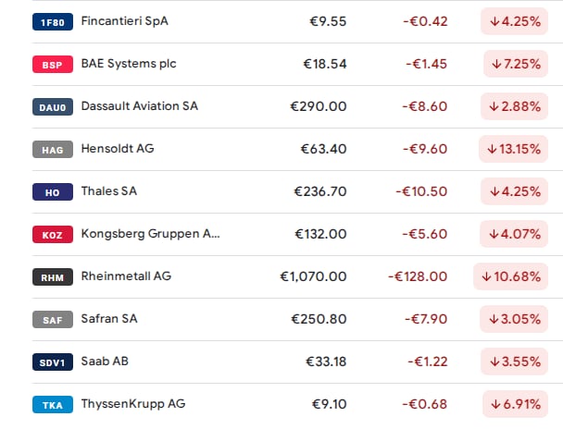
Task: Click Saab AB change value -€1.22
Action: [427, 362]
